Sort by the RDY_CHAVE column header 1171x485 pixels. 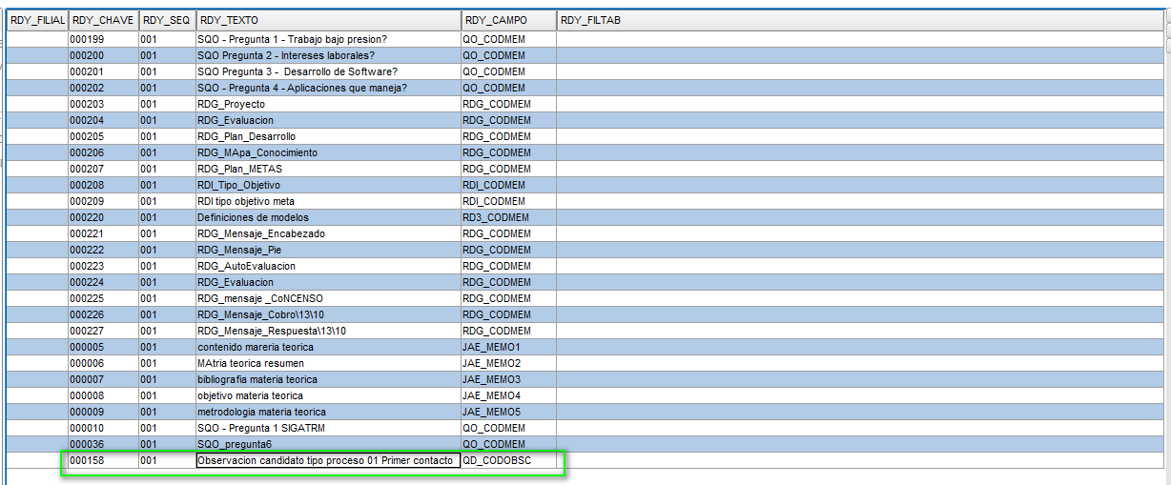coord(103,20)
